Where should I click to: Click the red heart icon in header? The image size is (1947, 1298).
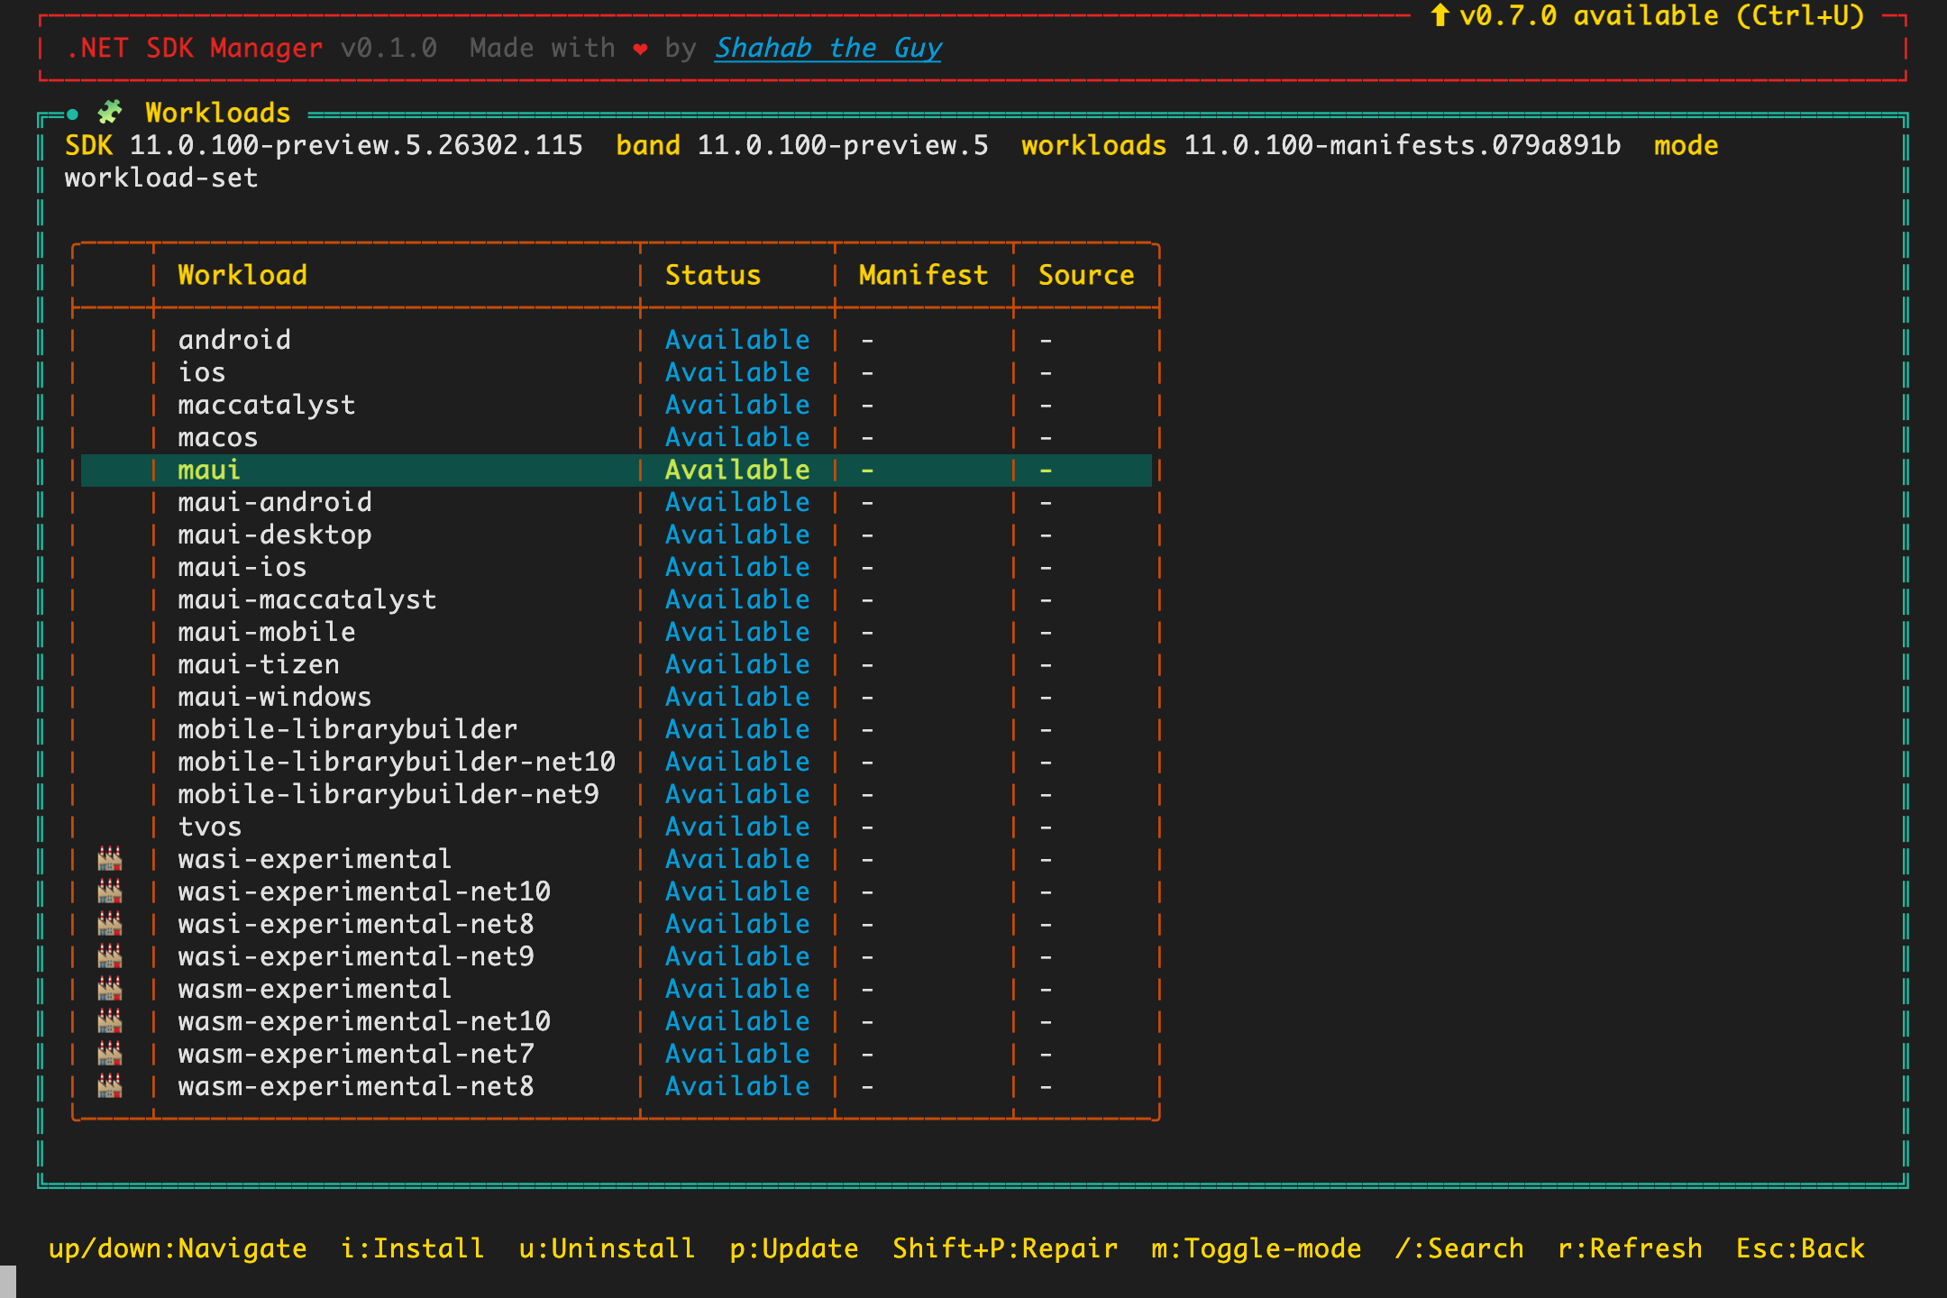point(640,49)
